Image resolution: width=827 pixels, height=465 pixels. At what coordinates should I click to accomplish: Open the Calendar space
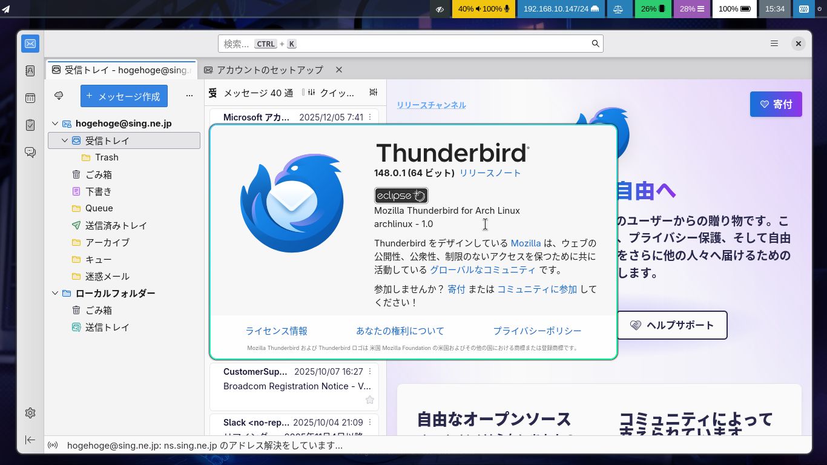[x=30, y=98]
